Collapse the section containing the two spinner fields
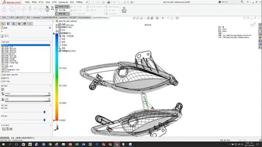262x147 pixels. tap(51, 86)
